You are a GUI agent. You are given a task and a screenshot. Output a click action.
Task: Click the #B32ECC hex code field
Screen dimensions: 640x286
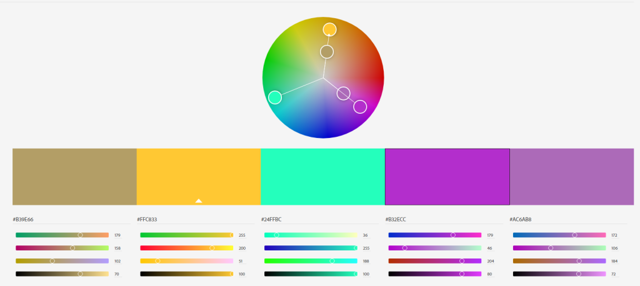(x=396, y=220)
